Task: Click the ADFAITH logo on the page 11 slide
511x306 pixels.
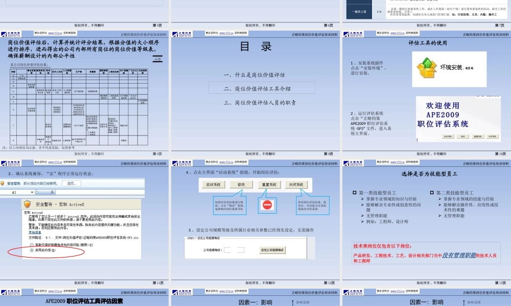Action: click(11, 163)
